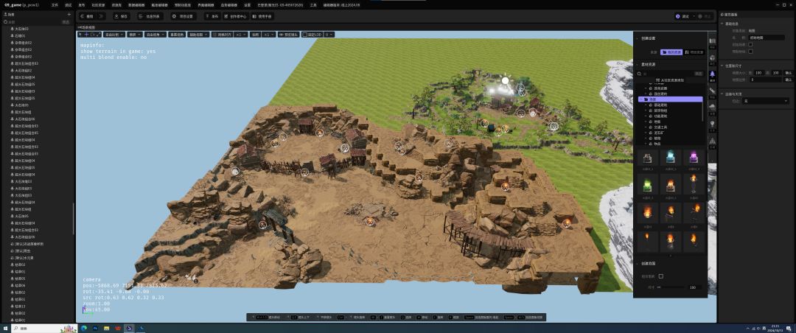Open the LOD level 0 dropdown
The image size is (796, 333).
(329, 35)
